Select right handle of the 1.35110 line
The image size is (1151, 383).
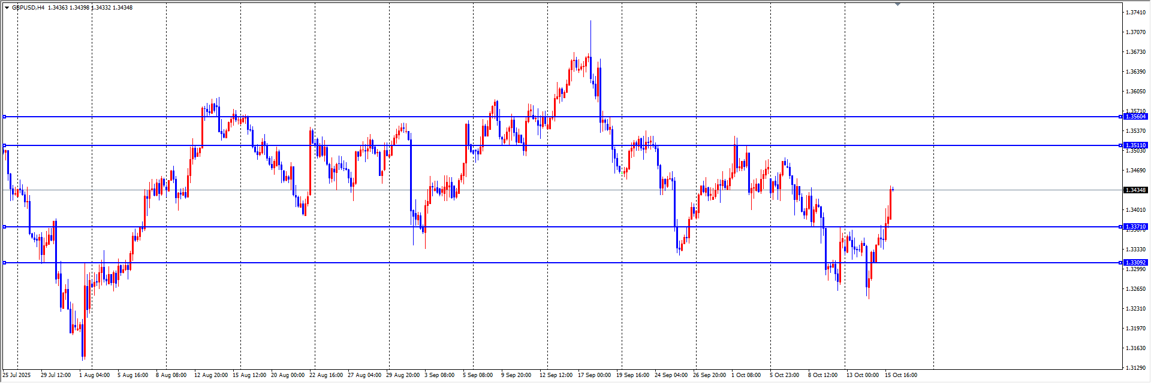coord(1121,145)
